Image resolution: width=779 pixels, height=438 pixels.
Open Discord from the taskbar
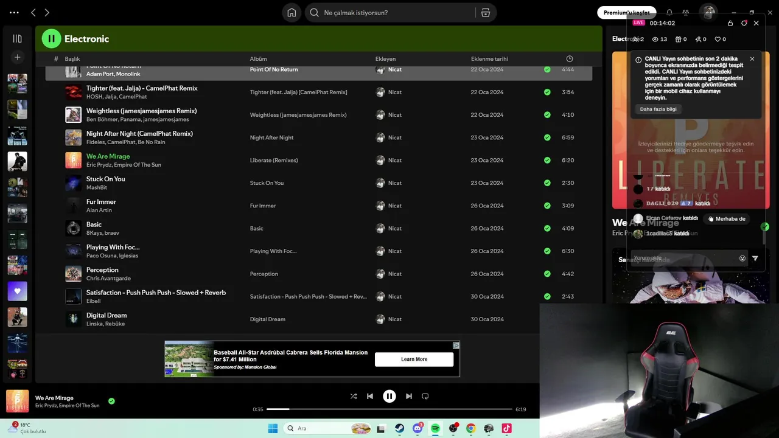coord(417,428)
